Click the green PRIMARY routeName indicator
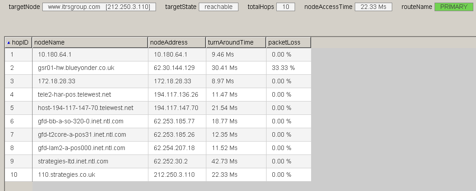The width and height of the screenshot is (476, 191). coord(454,7)
